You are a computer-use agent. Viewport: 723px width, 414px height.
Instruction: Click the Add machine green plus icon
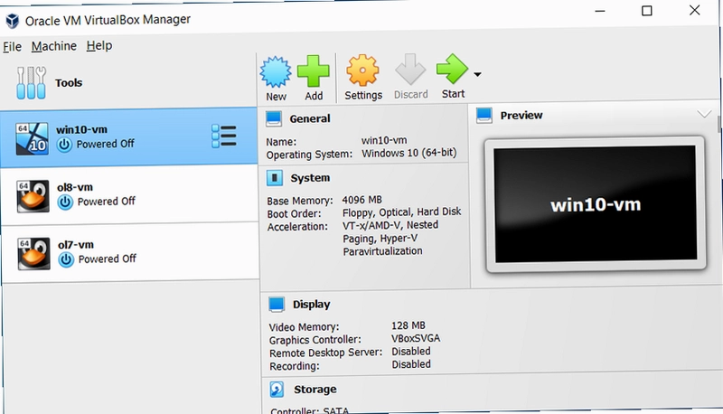[313, 71]
